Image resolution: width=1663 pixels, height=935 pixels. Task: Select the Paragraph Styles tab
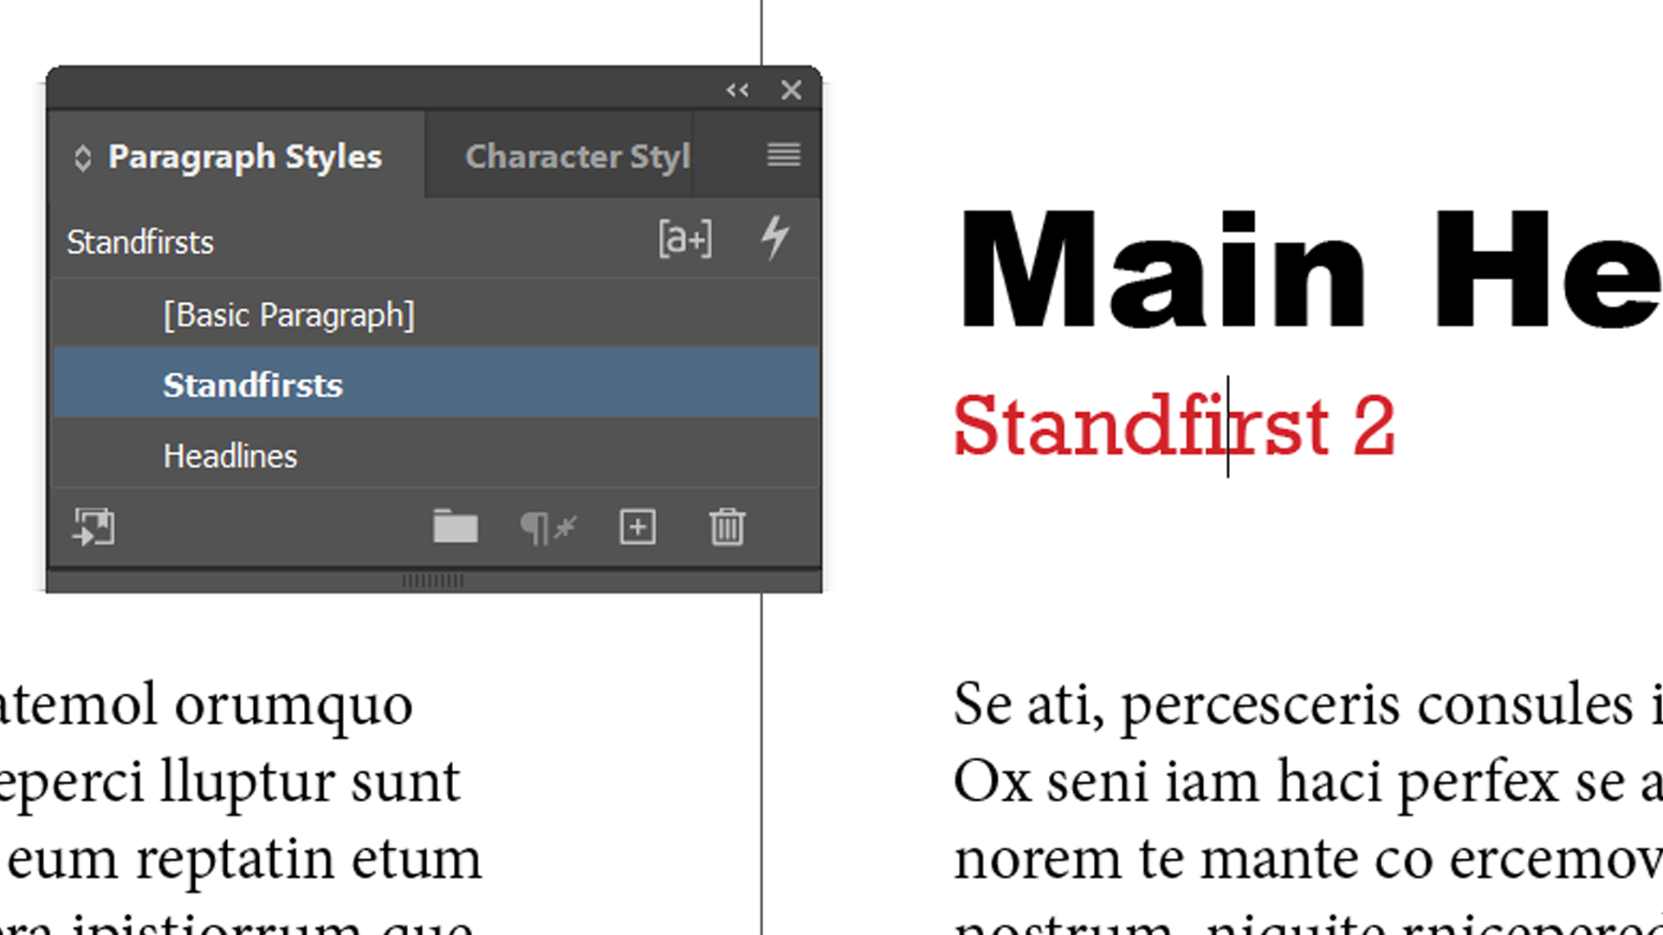244,157
